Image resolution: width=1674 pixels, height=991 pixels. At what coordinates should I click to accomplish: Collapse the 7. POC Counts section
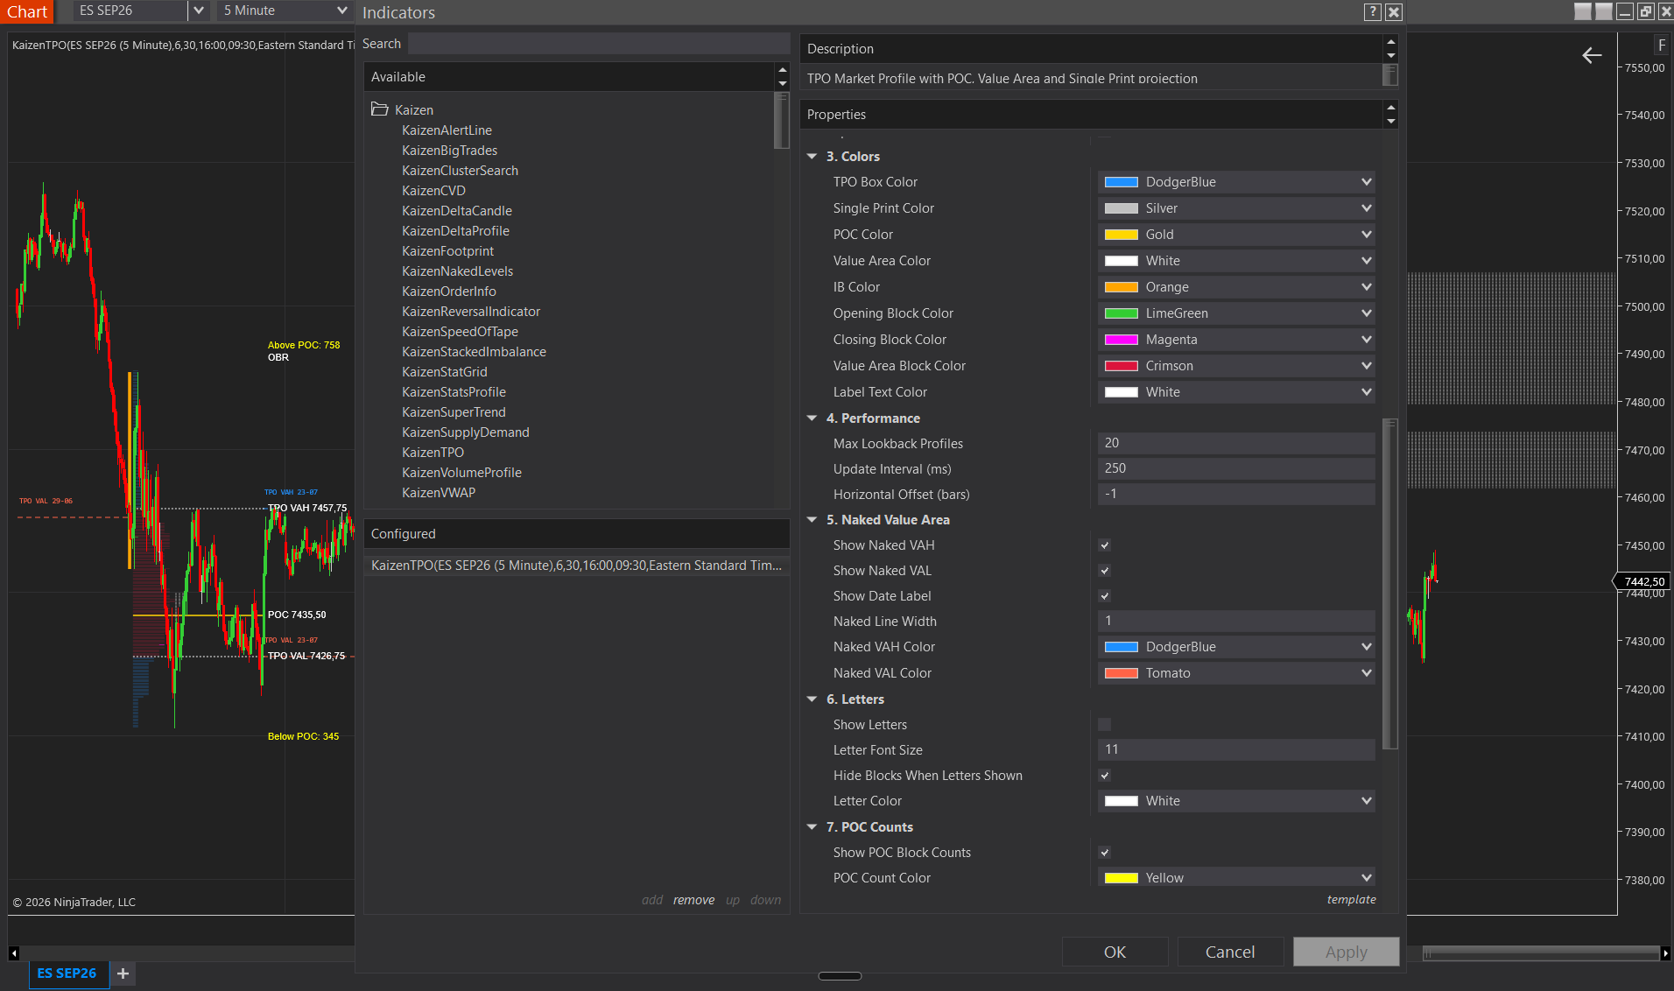(812, 827)
